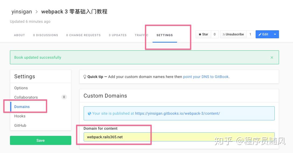The width and height of the screenshot is (293, 153).
Task: Click the globe icon in published notice
Action: (90, 114)
